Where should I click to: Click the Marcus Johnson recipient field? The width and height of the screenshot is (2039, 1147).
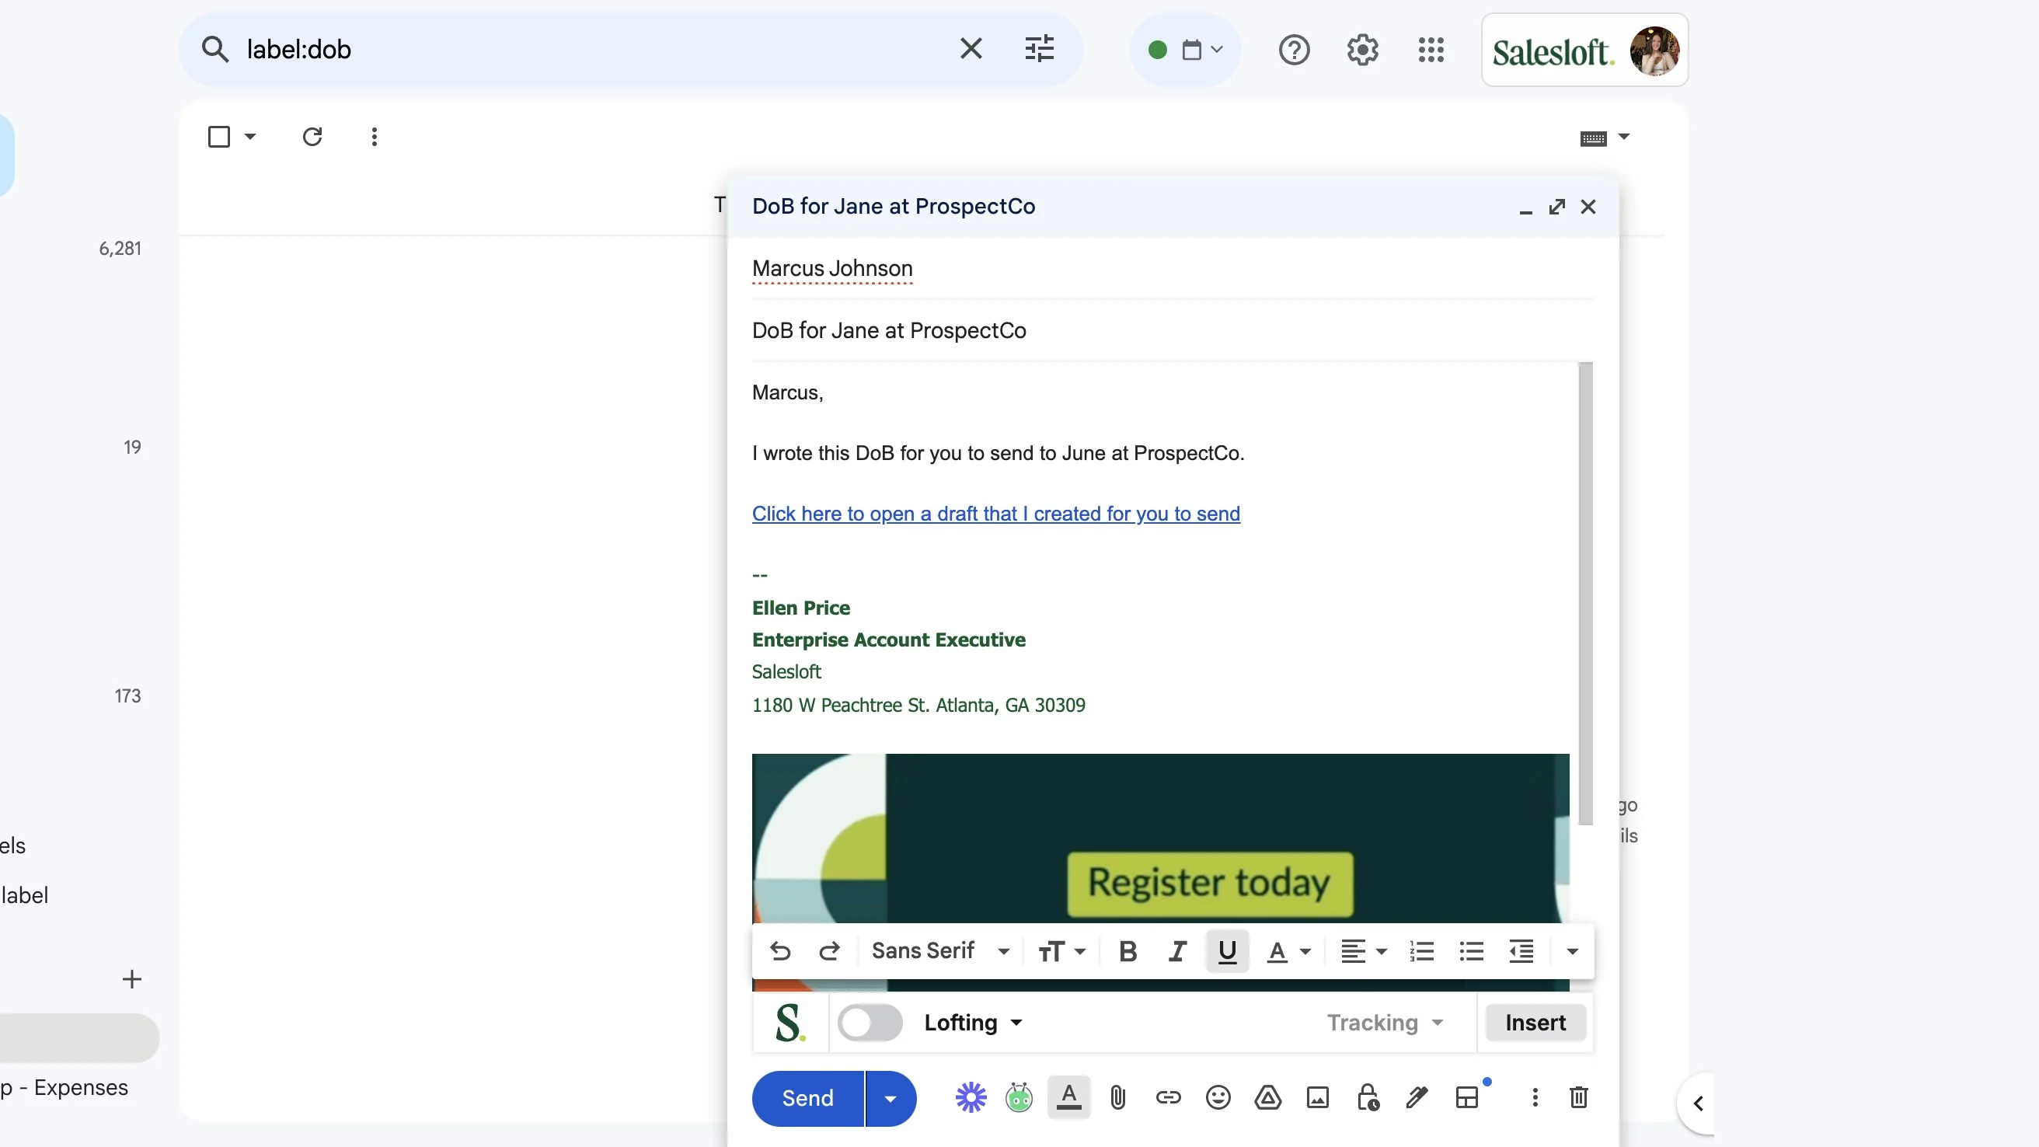coord(1173,268)
